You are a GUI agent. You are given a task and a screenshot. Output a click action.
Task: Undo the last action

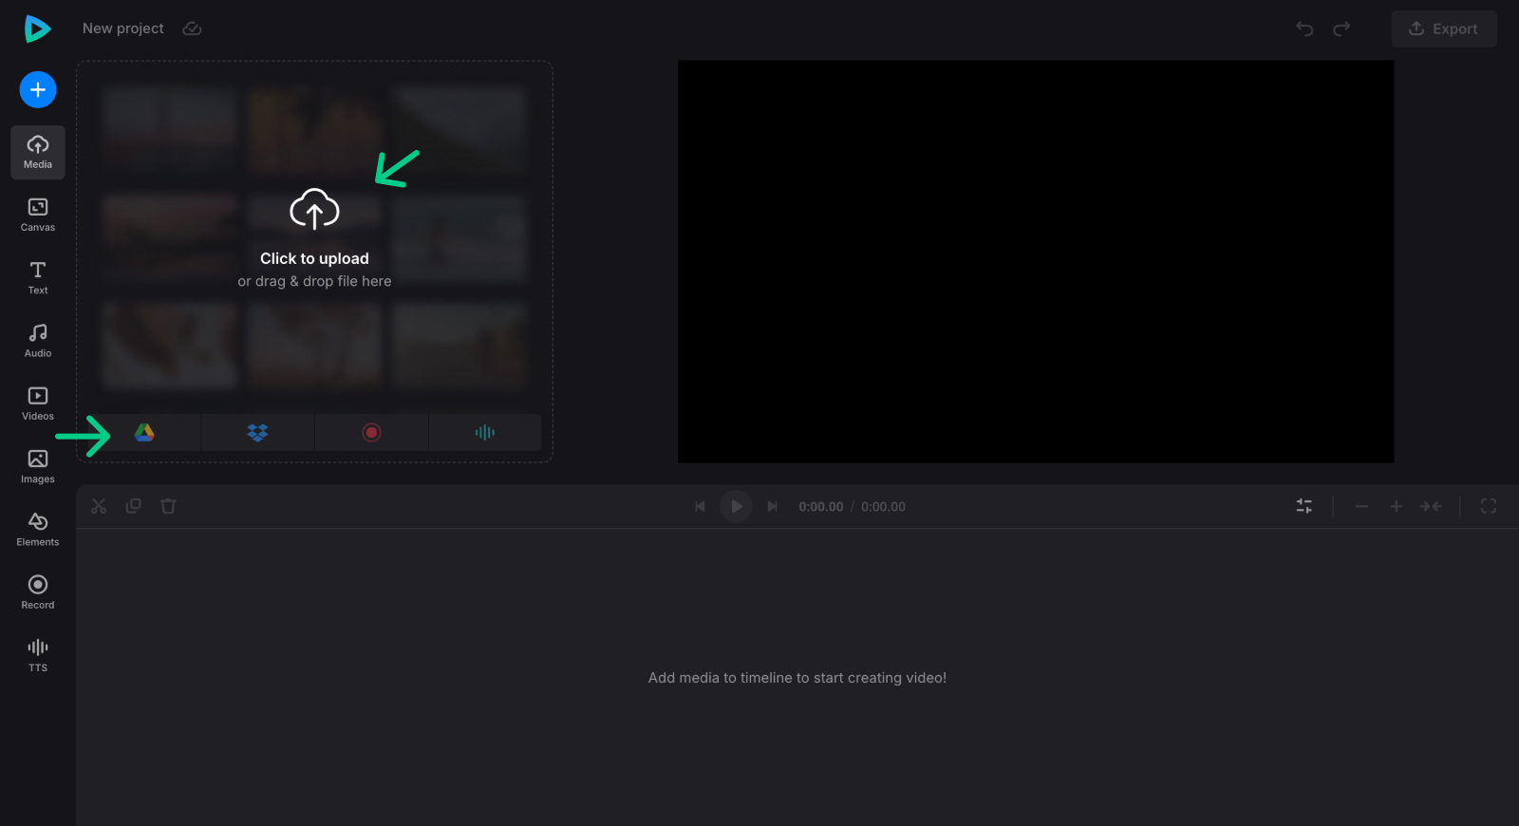(x=1304, y=28)
